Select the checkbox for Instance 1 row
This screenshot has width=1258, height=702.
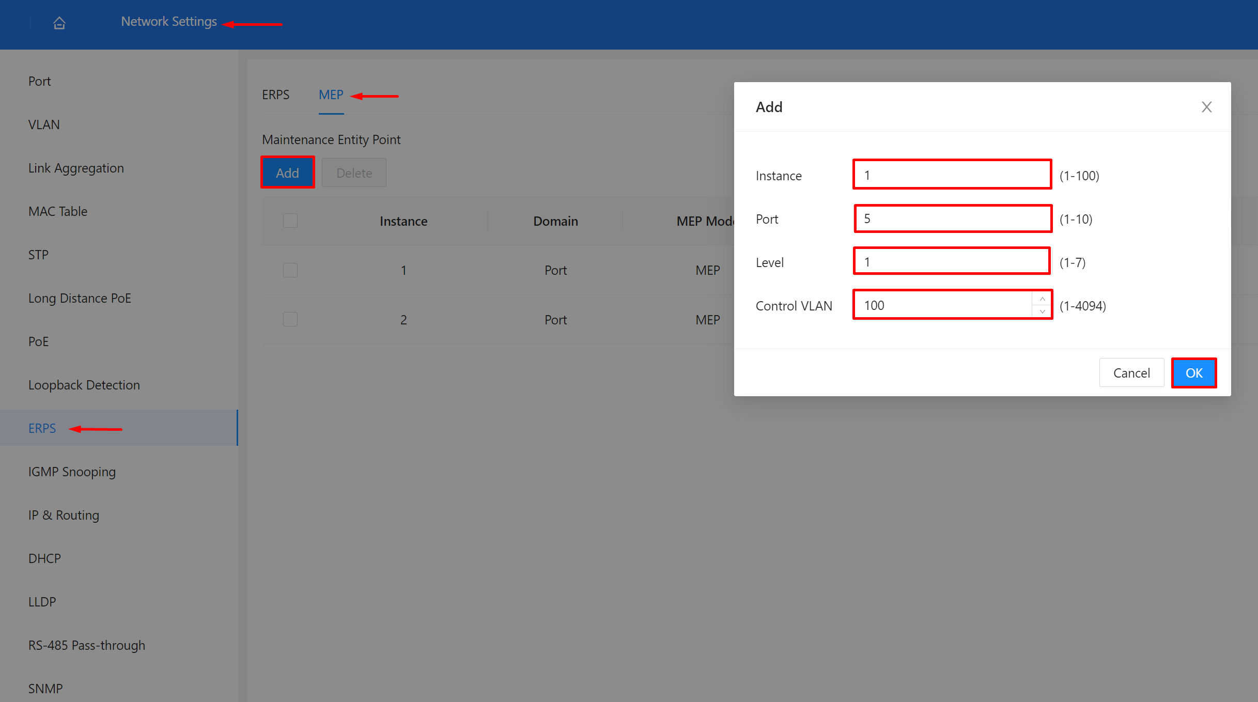pos(290,270)
